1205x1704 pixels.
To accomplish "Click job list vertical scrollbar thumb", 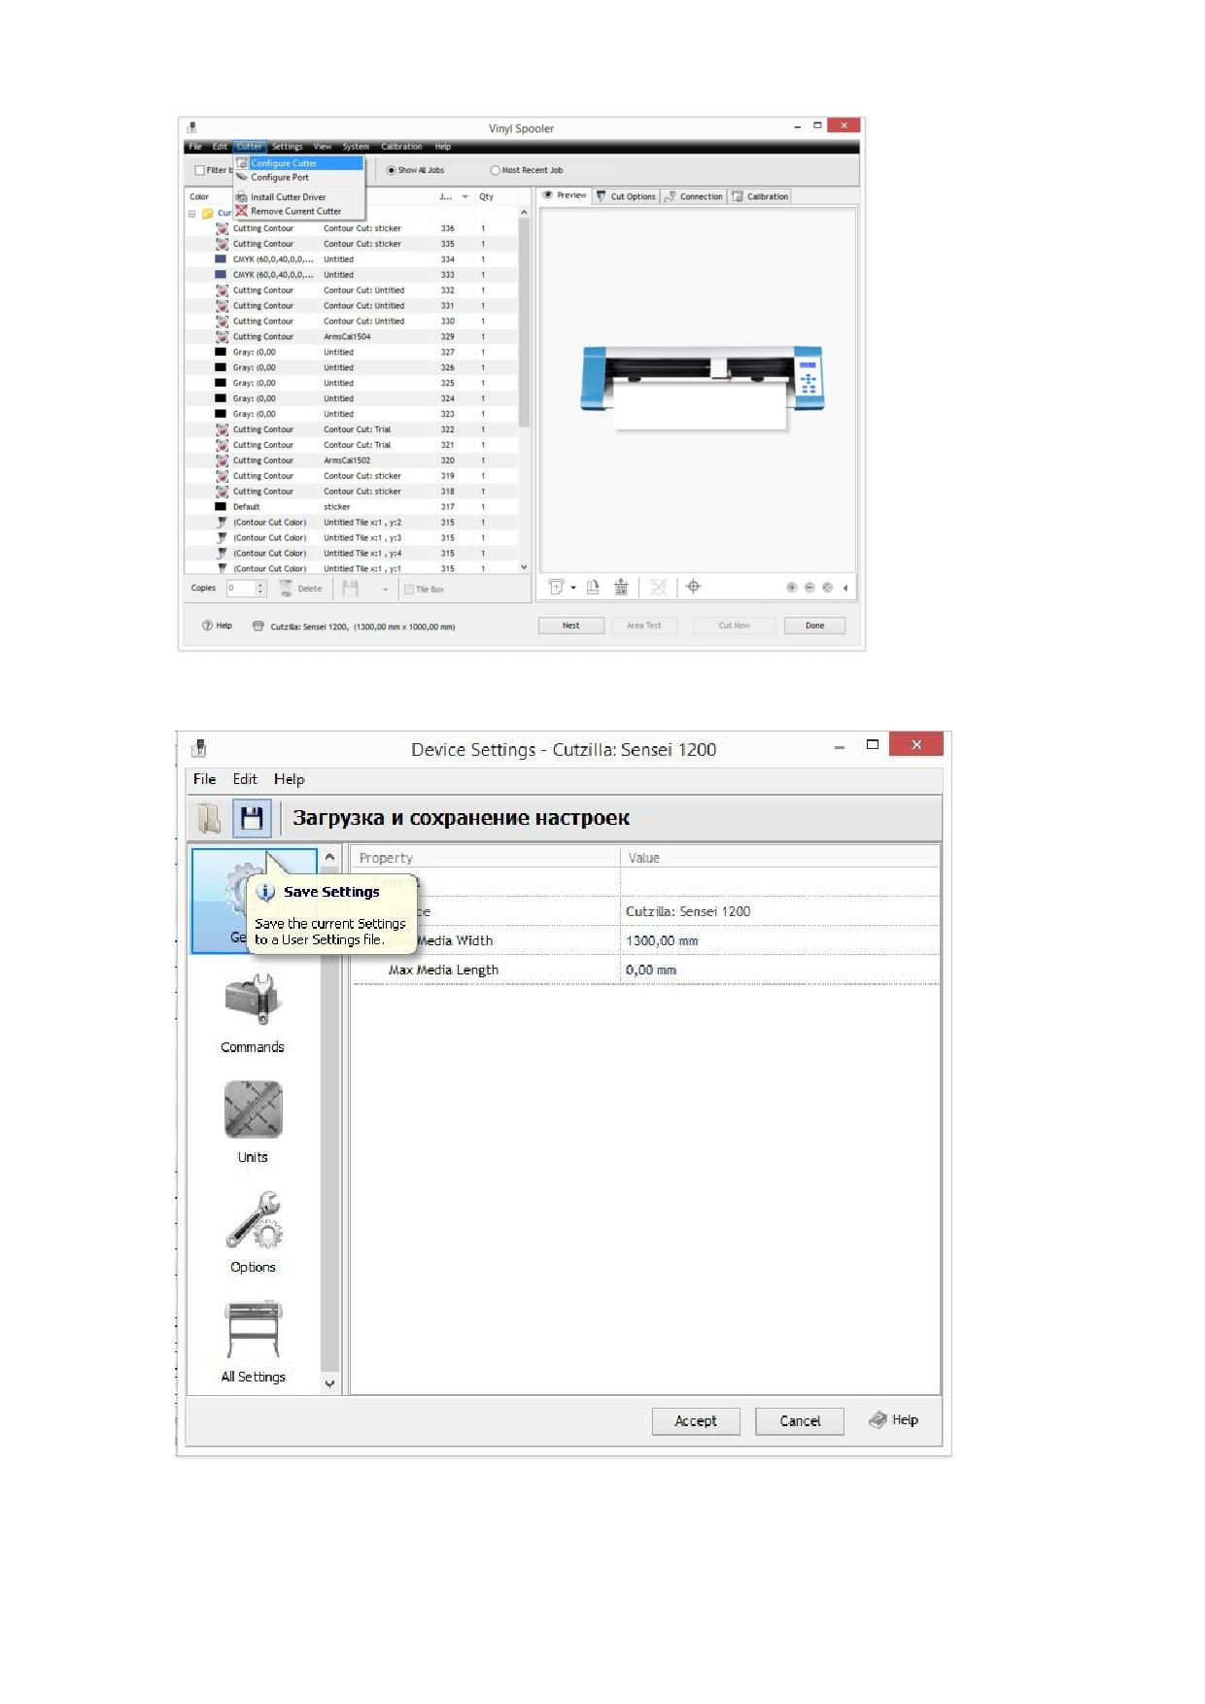I will click(524, 323).
